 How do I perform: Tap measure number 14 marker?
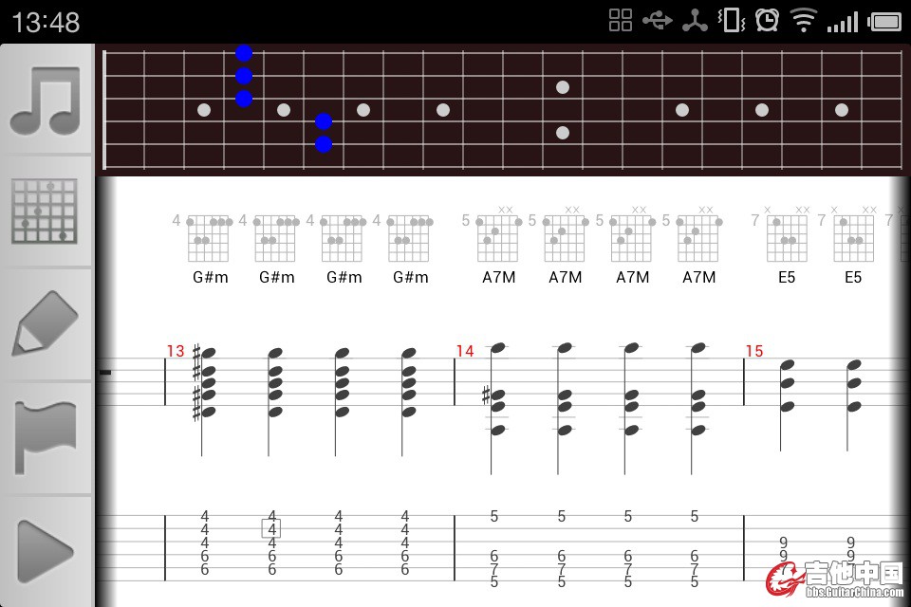pyautogui.click(x=464, y=352)
